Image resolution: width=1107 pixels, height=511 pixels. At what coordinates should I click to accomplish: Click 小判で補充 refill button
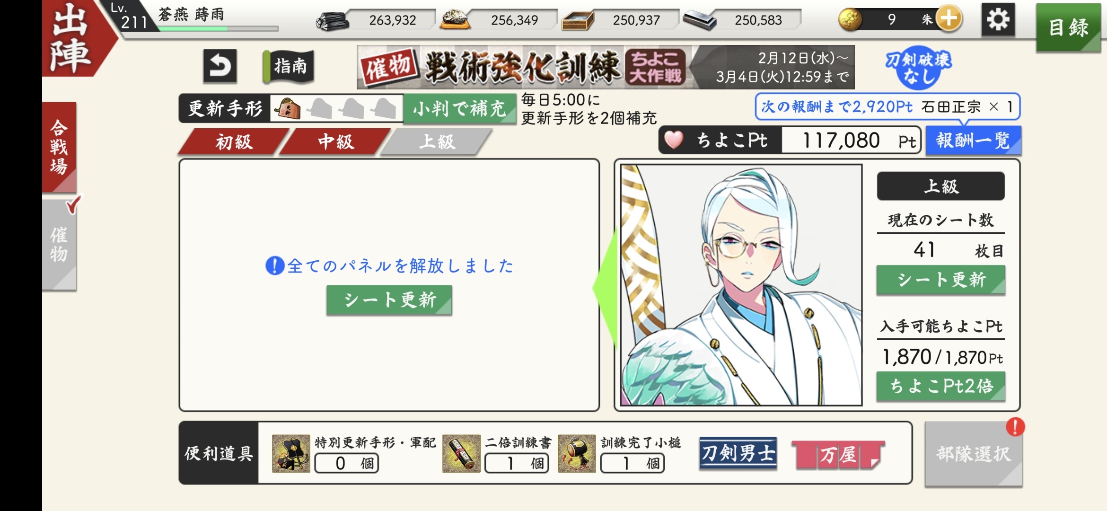click(459, 109)
